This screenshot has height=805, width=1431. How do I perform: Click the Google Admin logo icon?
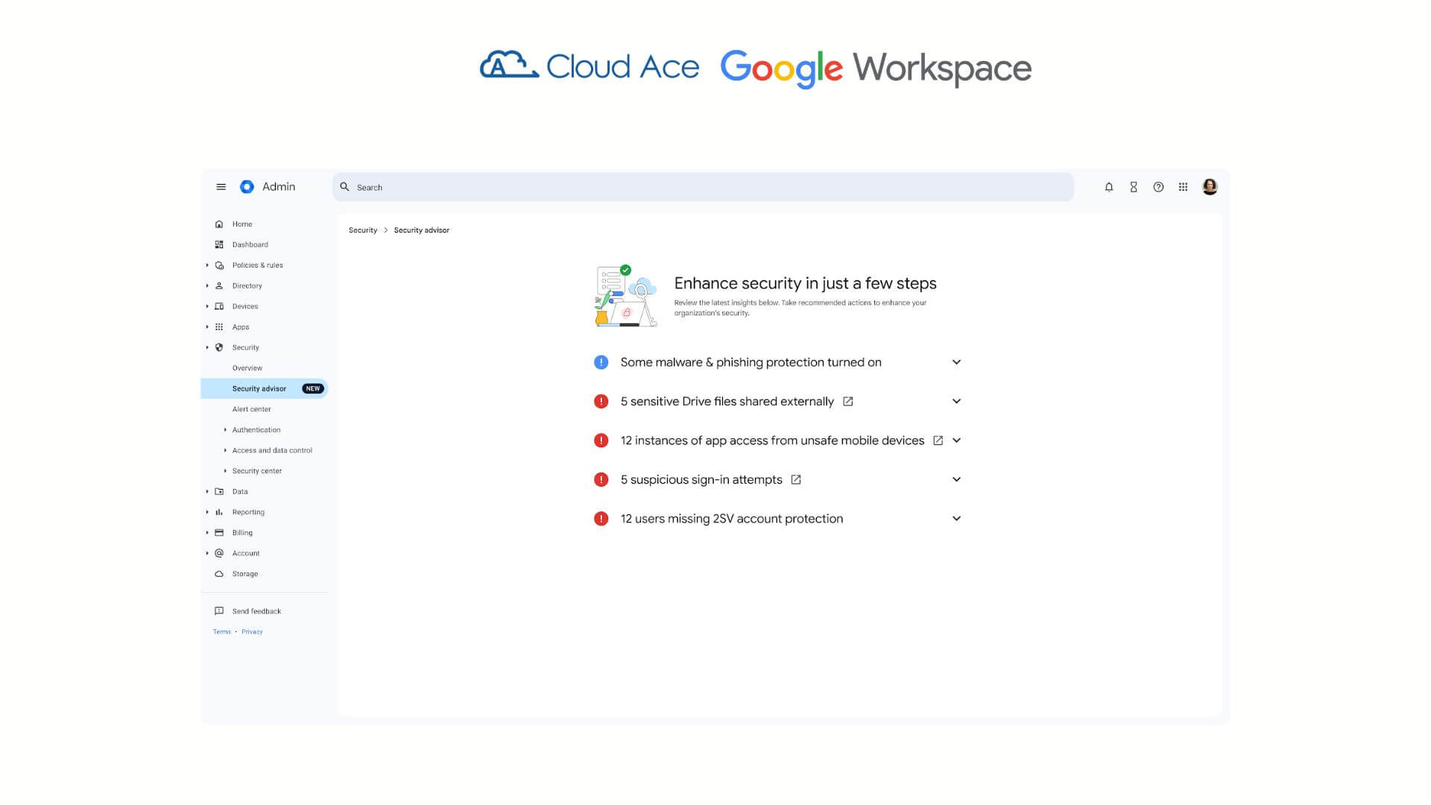pos(247,187)
